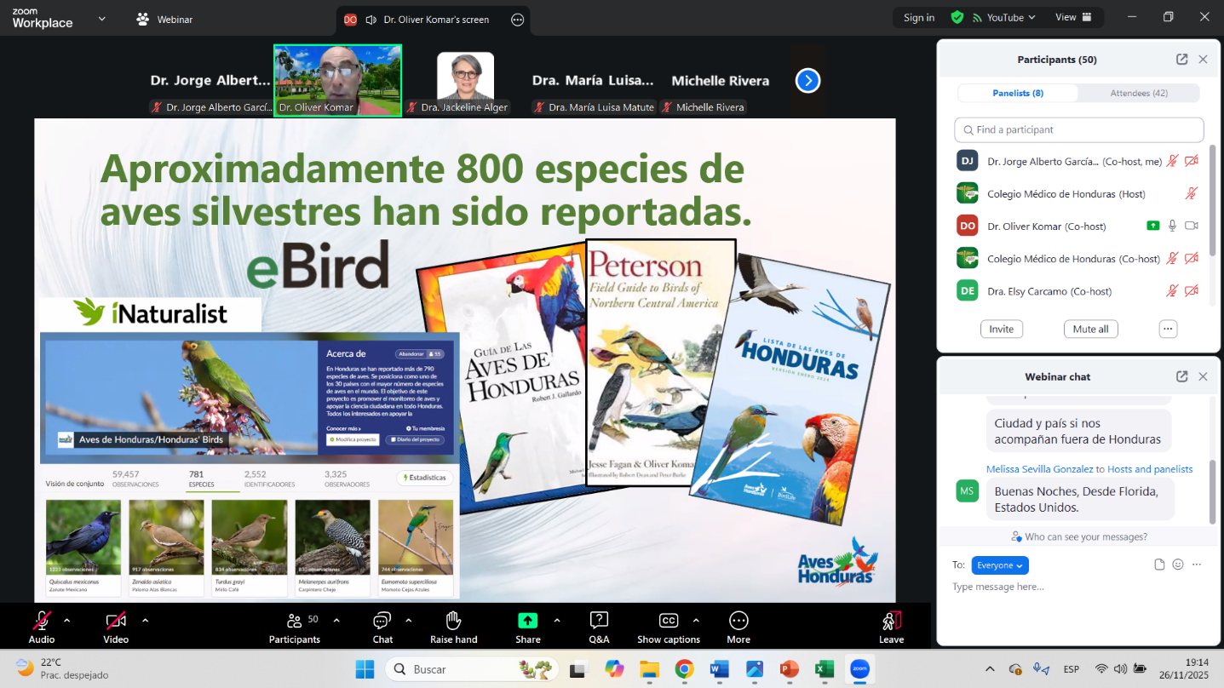1224x688 pixels.
Task: Open the Everyone recipient dropdown
Action: pyautogui.click(x=1000, y=565)
